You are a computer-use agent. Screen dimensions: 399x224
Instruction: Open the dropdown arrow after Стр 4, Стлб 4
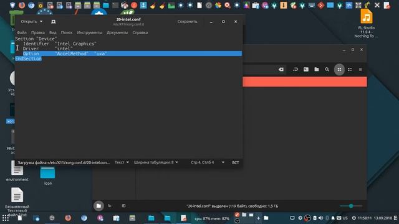pyautogui.click(x=223, y=162)
